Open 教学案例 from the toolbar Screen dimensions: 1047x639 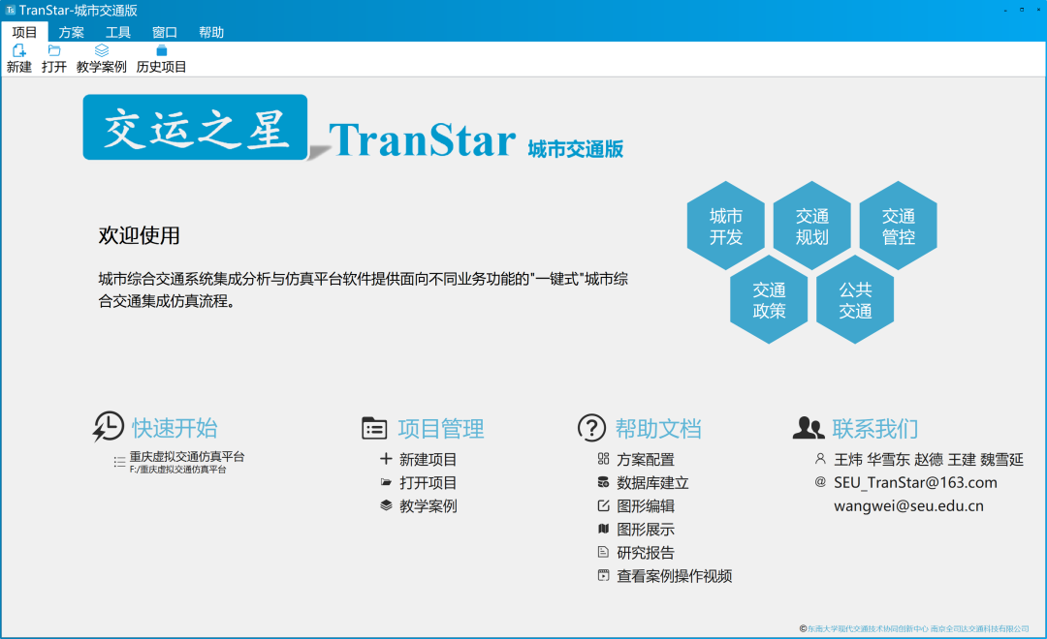(102, 50)
